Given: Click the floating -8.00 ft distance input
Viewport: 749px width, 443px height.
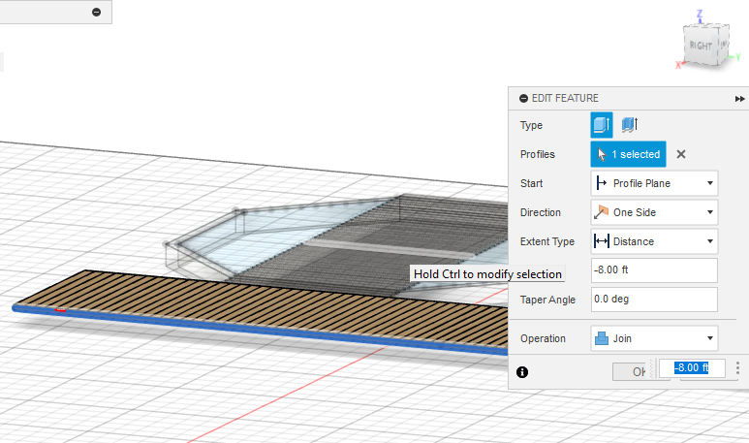Looking at the screenshot, I should coord(692,368).
